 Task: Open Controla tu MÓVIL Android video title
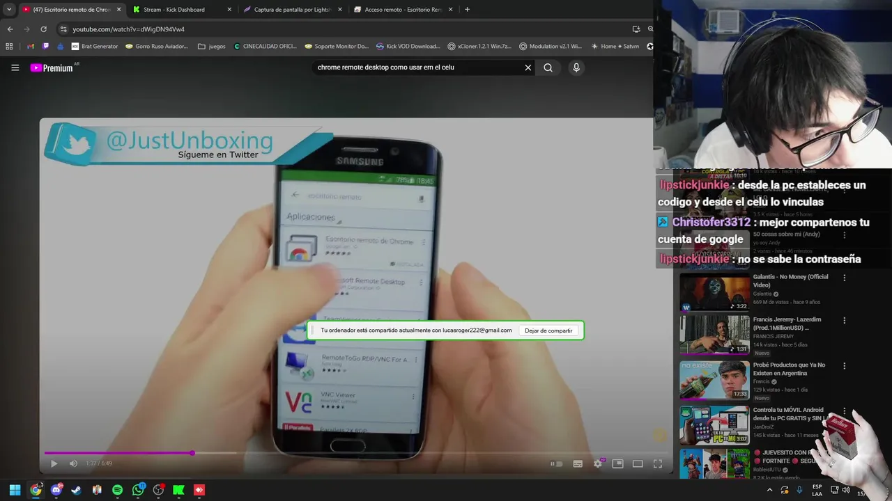tap(788, 414)
